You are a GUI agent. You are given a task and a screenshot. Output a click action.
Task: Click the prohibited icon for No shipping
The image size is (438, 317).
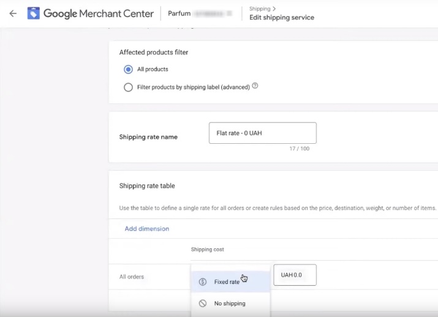click(x=203, y=304)
